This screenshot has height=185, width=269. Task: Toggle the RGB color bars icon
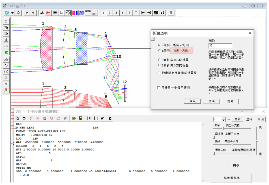click(x=75, y=13)
